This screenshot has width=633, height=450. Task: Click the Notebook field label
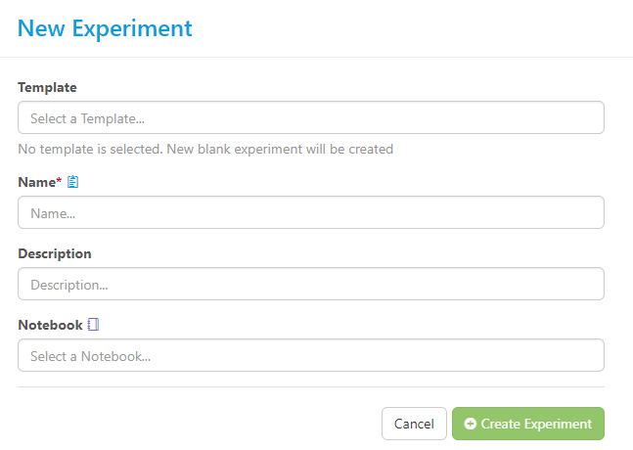50,325
